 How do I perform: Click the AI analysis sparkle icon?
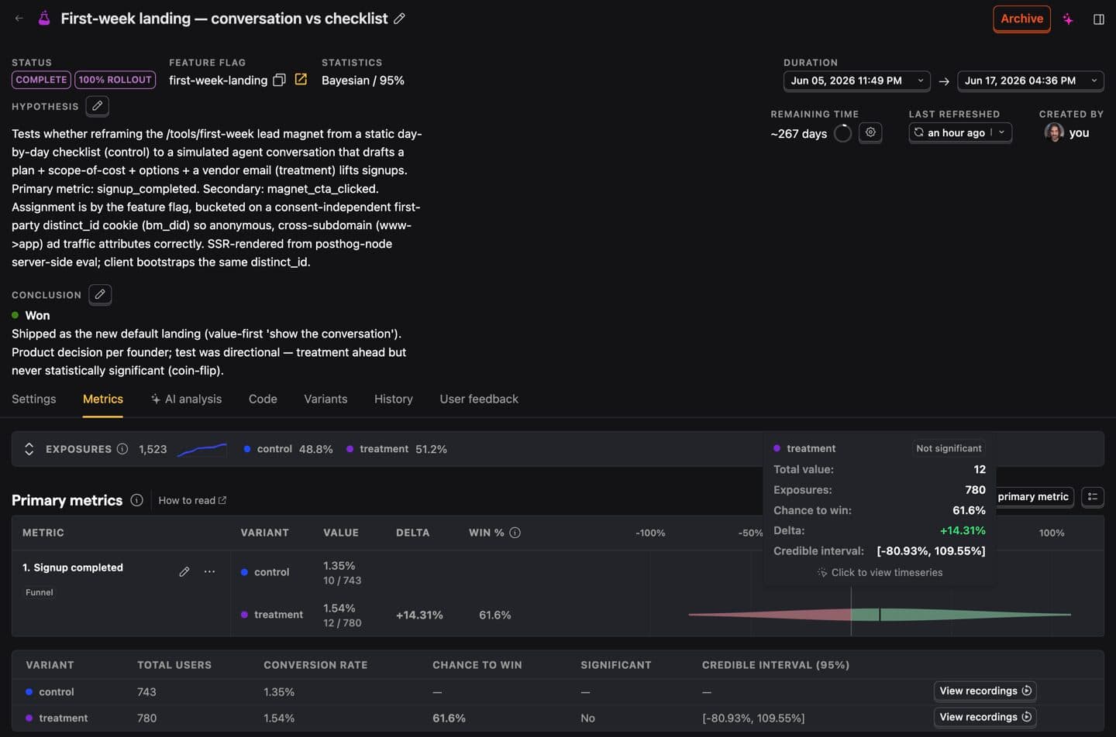pyautogui.click(x=156, y=399)
